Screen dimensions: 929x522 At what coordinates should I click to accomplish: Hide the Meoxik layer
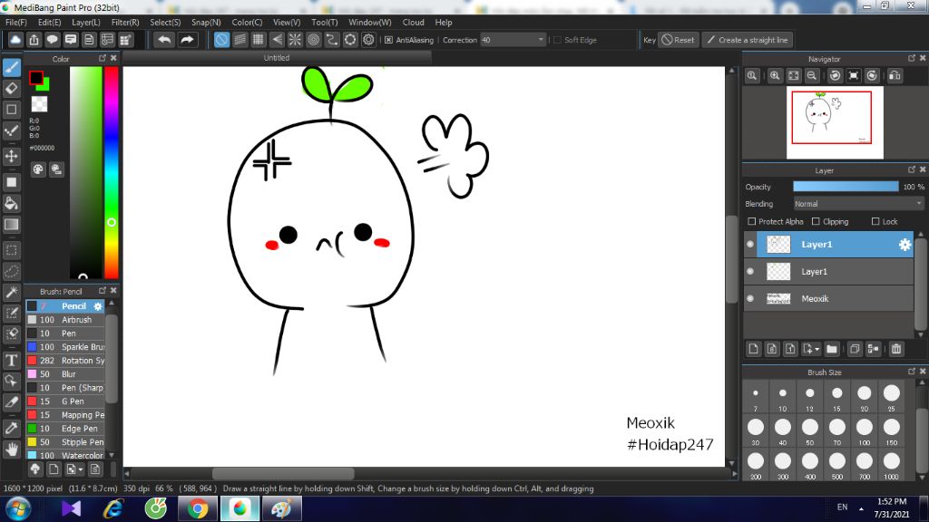pos(750,299)
